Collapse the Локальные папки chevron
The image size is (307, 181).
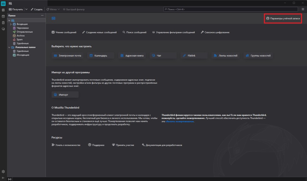click(9, 47)
